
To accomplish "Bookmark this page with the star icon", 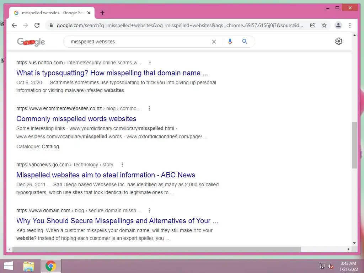I will [x=324, y=25].
